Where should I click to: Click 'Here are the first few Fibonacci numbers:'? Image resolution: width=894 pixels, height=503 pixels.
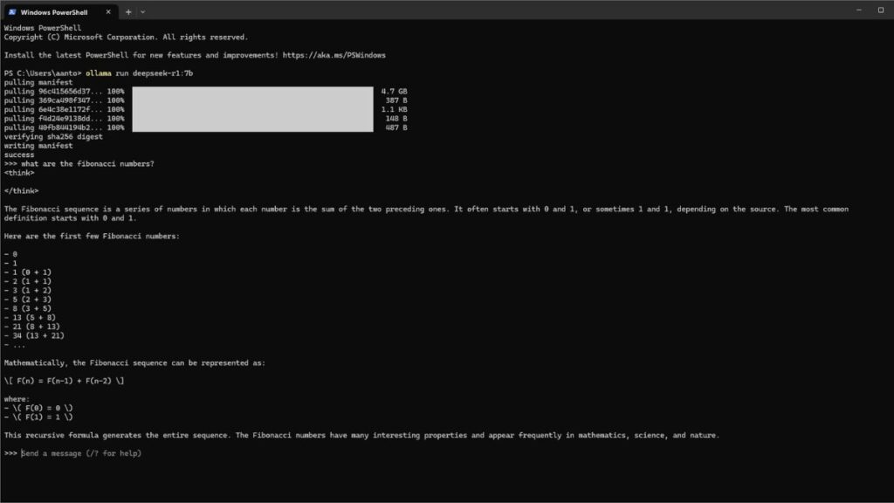coord(92,236)
